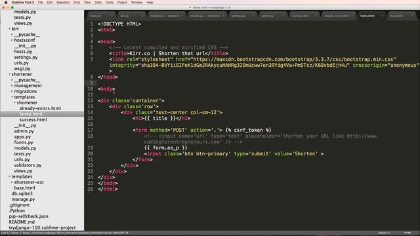Expand the management folder arrow
The image size is (420, 236).
(x=12, y=86)
